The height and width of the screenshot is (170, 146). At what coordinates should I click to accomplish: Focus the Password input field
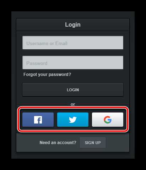[73, 62]
